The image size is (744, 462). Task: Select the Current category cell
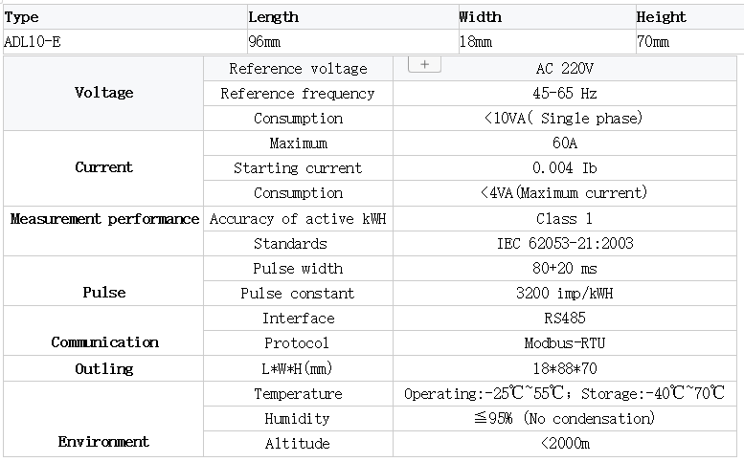[x=103, y=167]
